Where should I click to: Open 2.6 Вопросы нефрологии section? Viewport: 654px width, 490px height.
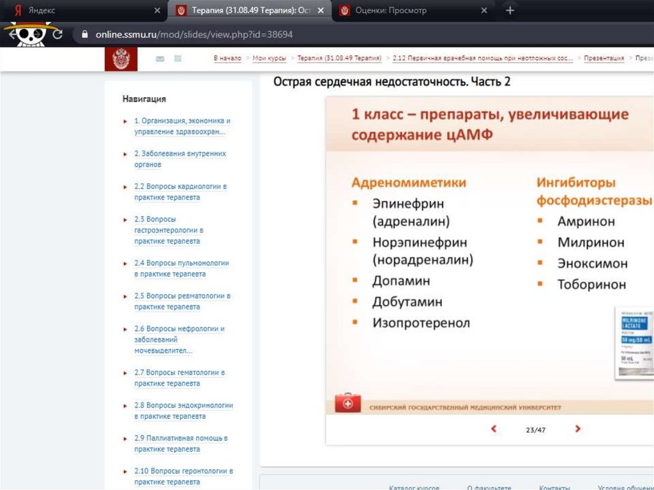click(179, 339)
